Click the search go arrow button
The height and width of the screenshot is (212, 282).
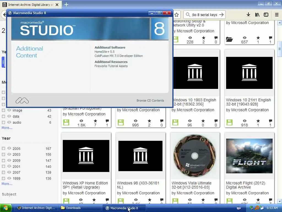point(221,15)
